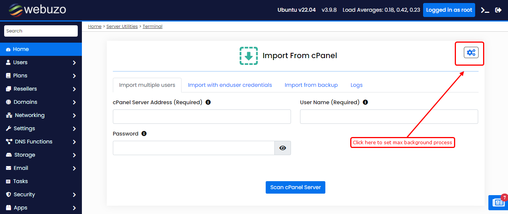Open the news notifications icon with badge
The height and width of the screenshot is (214, 508).
click(x=498, y=203)
